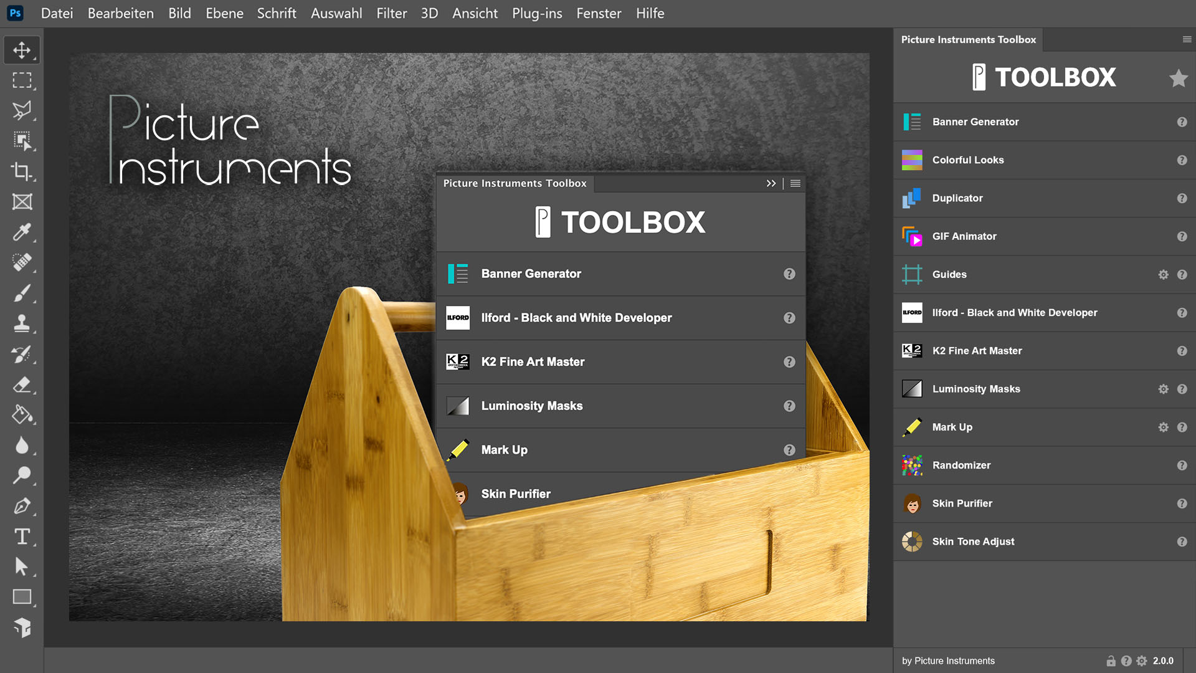Show help for Randomizer
This screenshot has width=1196, height=673.
1182,465
